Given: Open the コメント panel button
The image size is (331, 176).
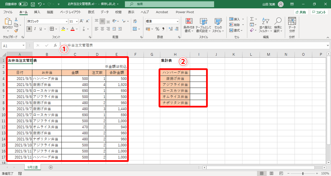Looking at the screenshot, I should click(x=319, y=12).
